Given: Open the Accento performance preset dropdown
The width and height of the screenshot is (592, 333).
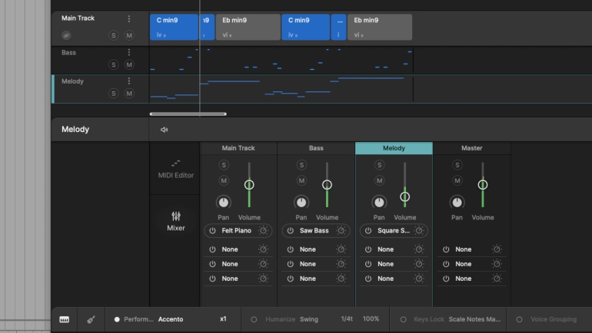Looking at the screenshot, I should pos(171,319).
